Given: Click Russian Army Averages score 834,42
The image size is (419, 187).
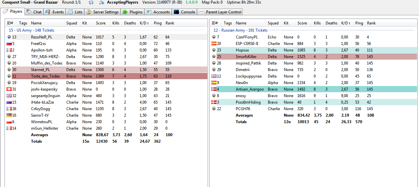Looking at the screenshot, I should coord(303,115).
